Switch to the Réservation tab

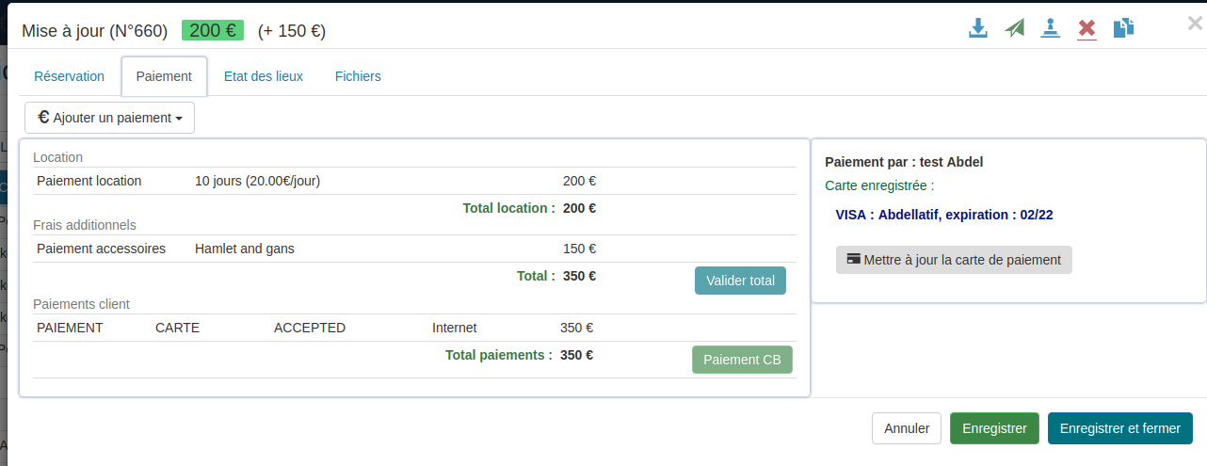(69, 76)
